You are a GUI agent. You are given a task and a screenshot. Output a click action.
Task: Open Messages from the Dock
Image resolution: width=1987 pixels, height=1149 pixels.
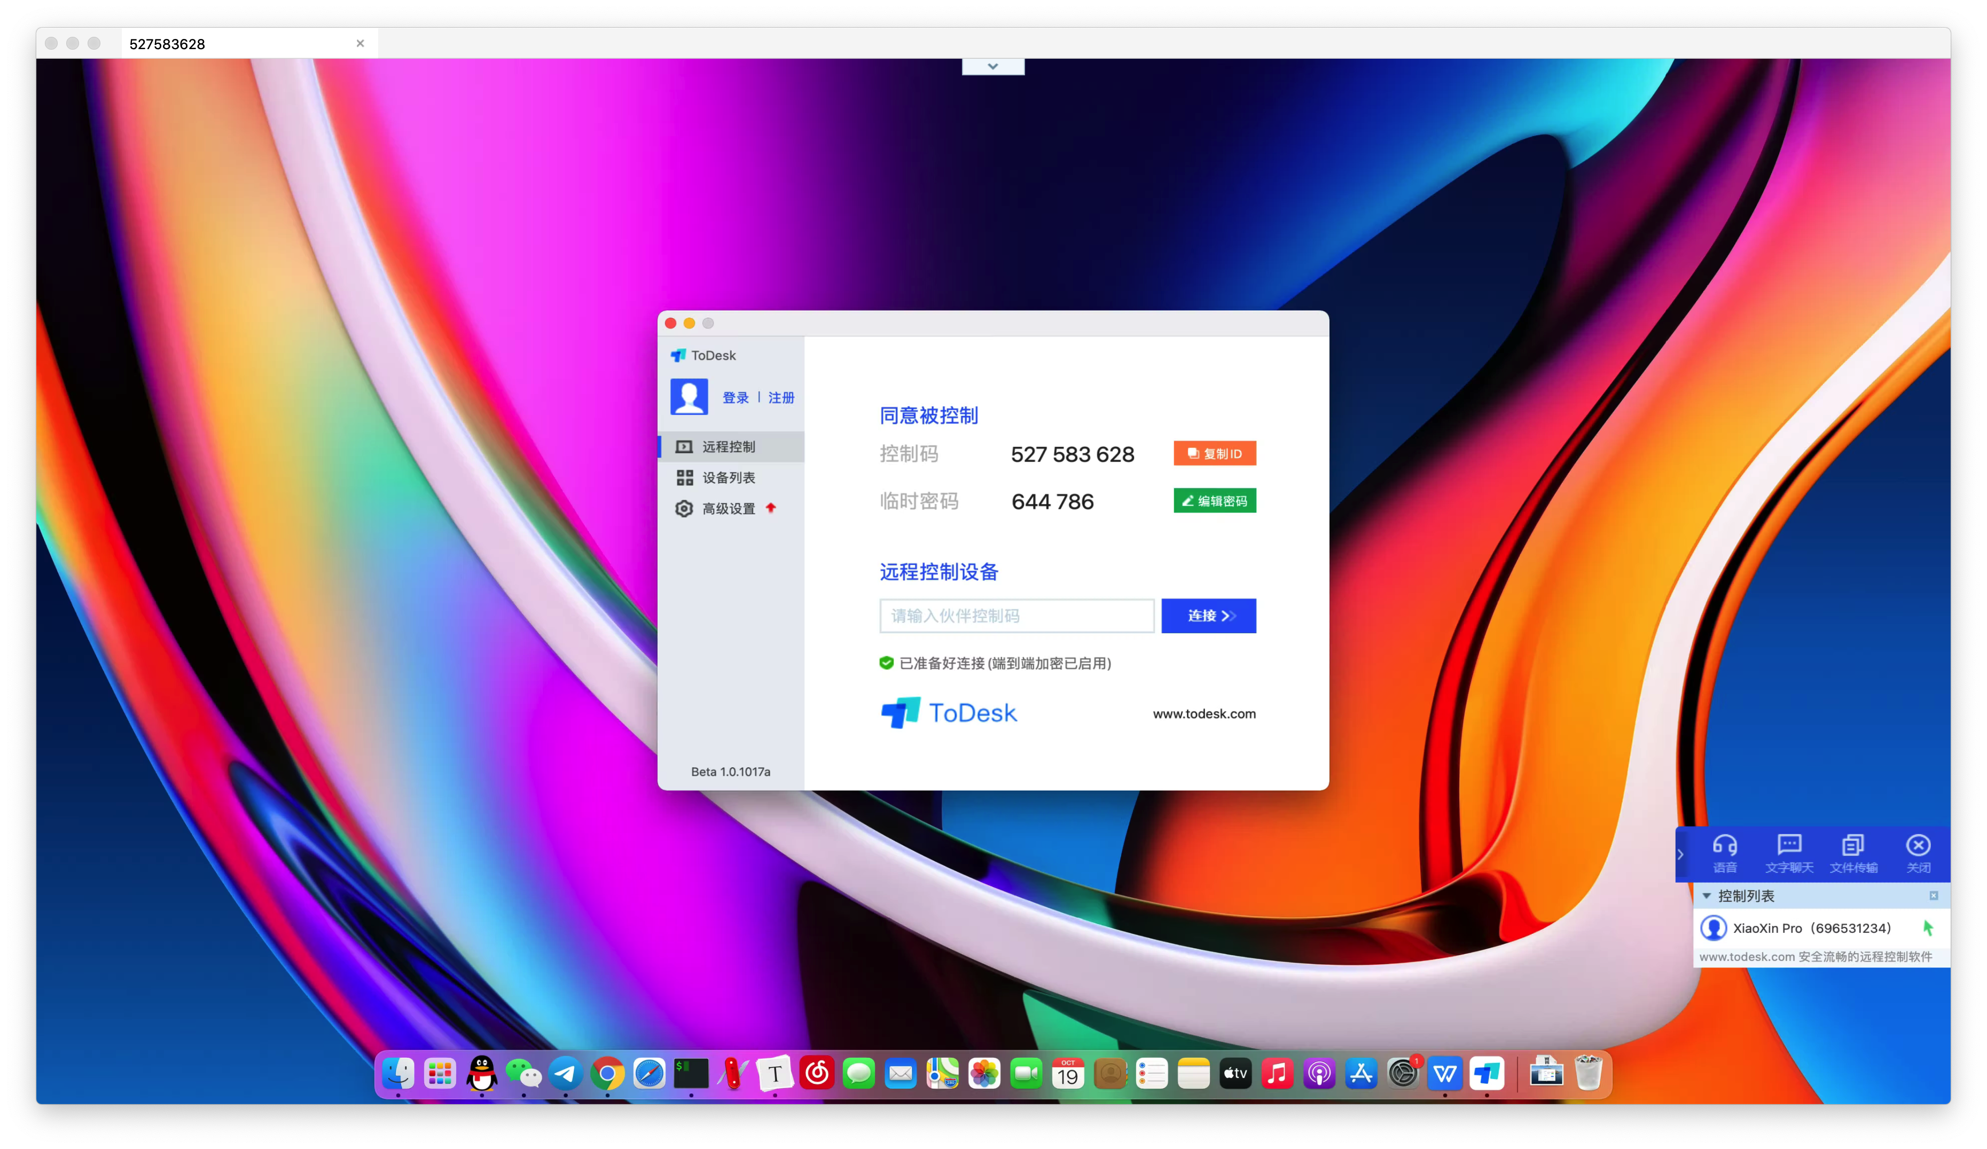859,1073
